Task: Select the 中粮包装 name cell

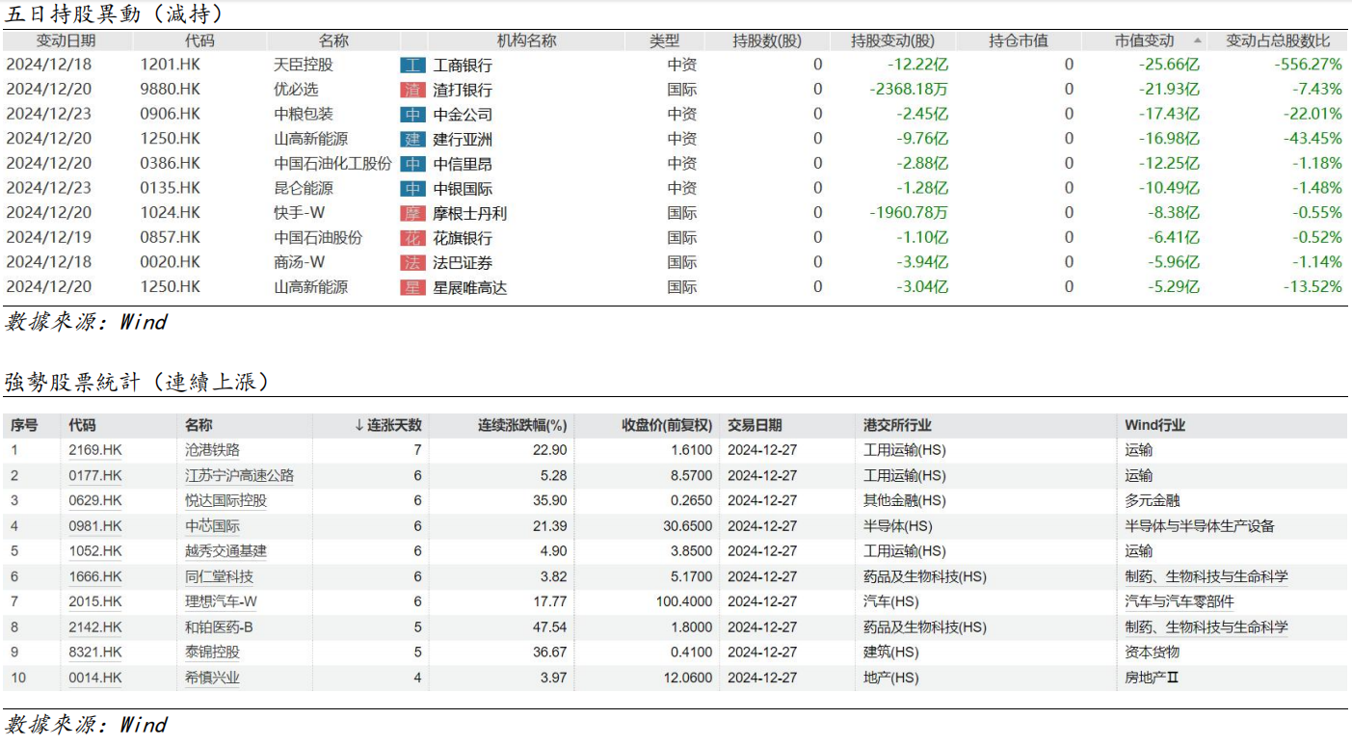Action: click(x=304, y=114)
